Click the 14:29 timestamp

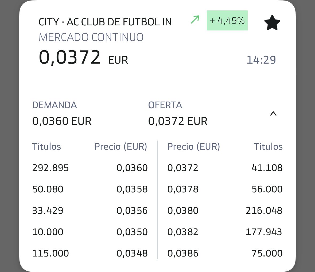[x=261, y=60]
